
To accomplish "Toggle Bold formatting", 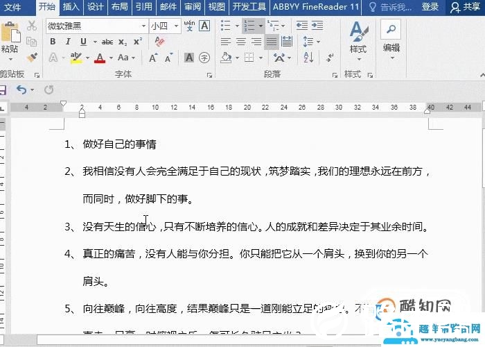I will (x=53, y=42).
